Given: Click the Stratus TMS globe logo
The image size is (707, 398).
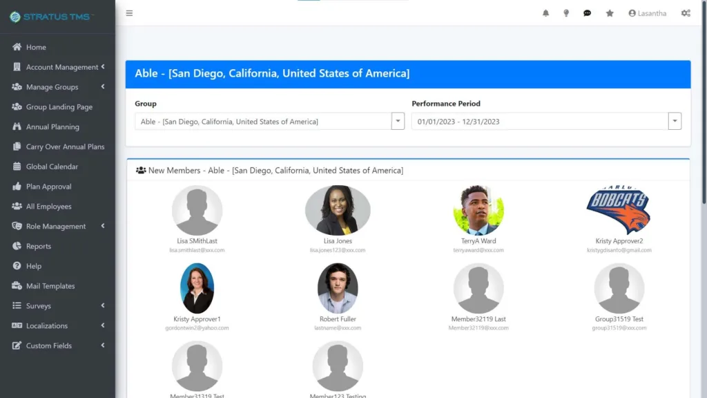Looking at the screenshot, I should coord(15,17).
